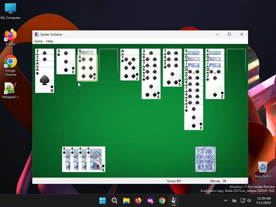Open the Notepad++ desktop shortcut
Viewport: 276px width, 207px height.
[x=11, y=90]
